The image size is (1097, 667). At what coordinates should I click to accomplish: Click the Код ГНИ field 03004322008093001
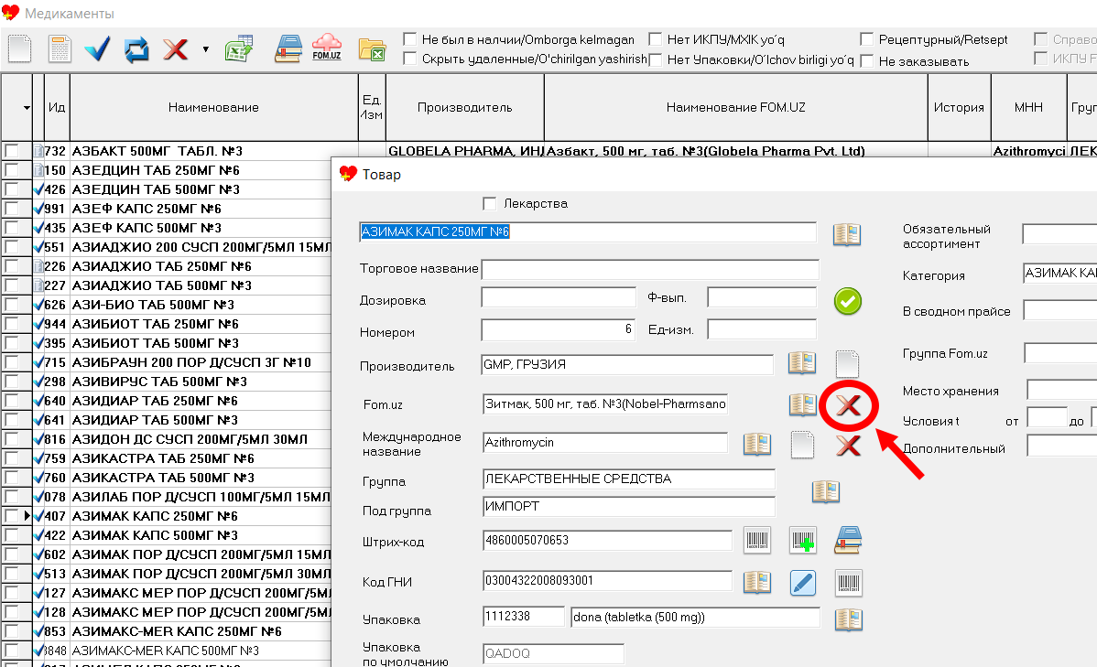point(607,580)
